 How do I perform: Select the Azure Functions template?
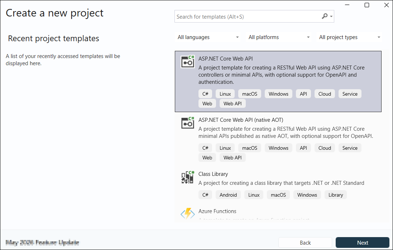pyautogui.click(x=278, y=213)
